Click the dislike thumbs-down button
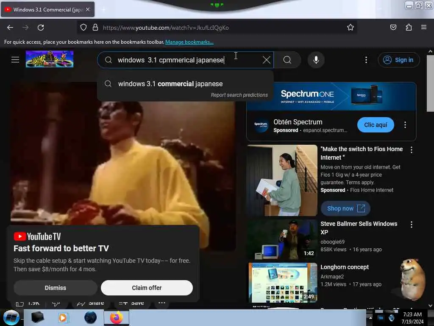Viewport: 434px width, 326px height. (56, 304)
